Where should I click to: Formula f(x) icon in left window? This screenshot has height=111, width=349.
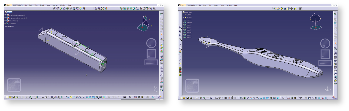click(x=42, y=97)
